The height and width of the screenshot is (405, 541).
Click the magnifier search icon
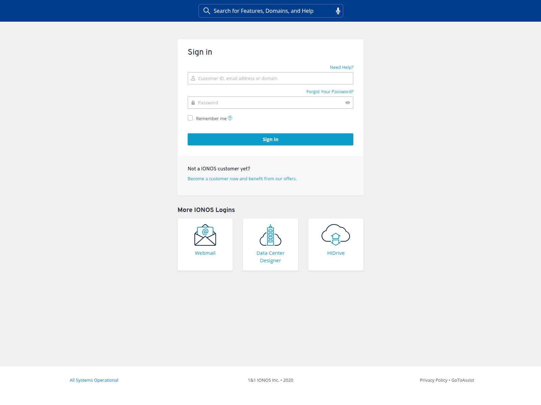[207, 11]
